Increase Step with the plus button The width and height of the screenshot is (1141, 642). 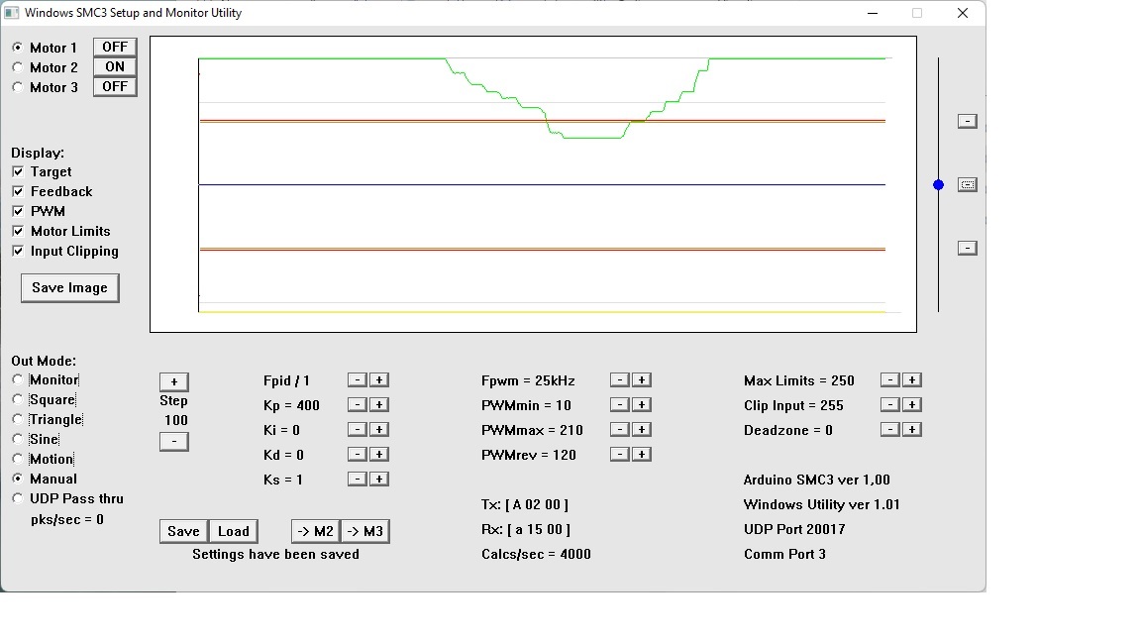tap(174, 382)
